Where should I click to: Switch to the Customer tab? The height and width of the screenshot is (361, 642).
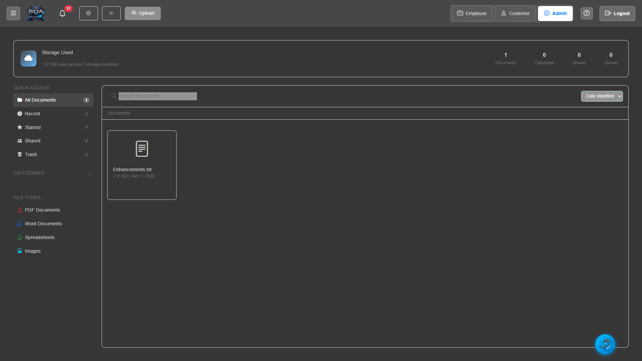coord(515,13)
